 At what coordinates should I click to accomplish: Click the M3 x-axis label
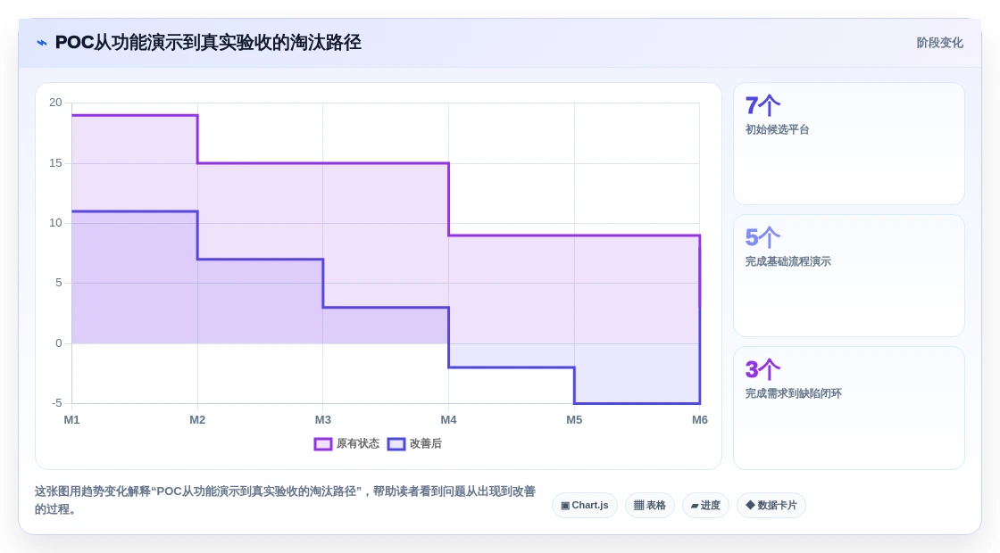click(322, 420)
